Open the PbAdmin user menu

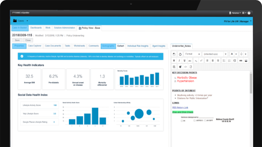click(235, 13)
